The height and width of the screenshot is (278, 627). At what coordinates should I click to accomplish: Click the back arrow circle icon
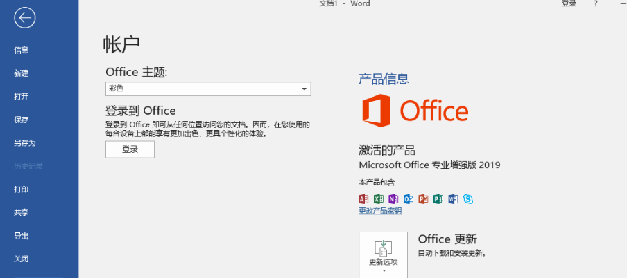25,17
